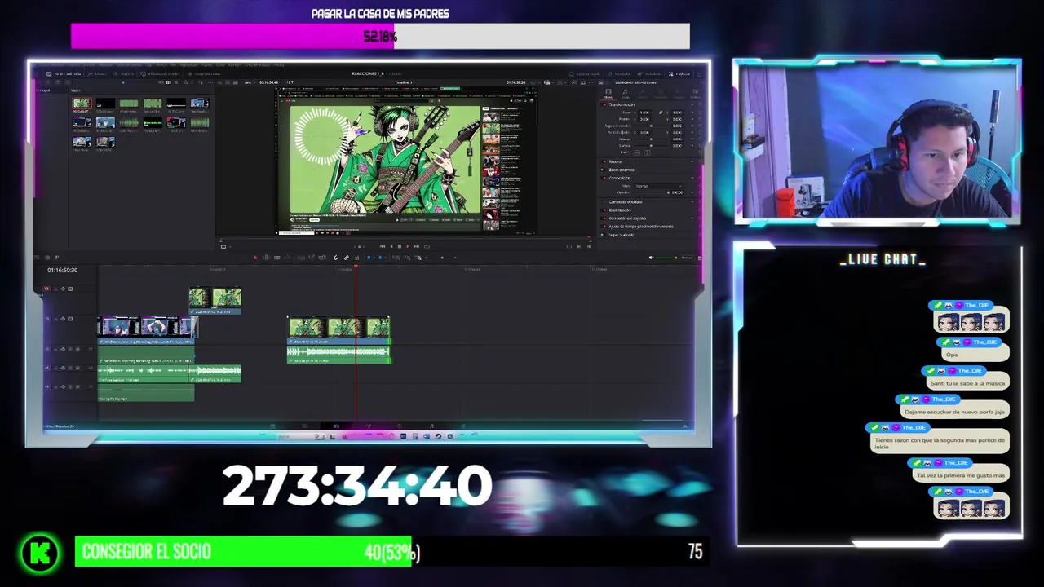Toggle the Transformación enable switch

(x=604, y=104)
